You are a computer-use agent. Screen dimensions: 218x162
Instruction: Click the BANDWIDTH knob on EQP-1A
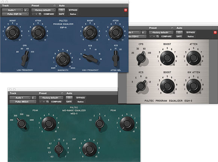coord(63,59)
